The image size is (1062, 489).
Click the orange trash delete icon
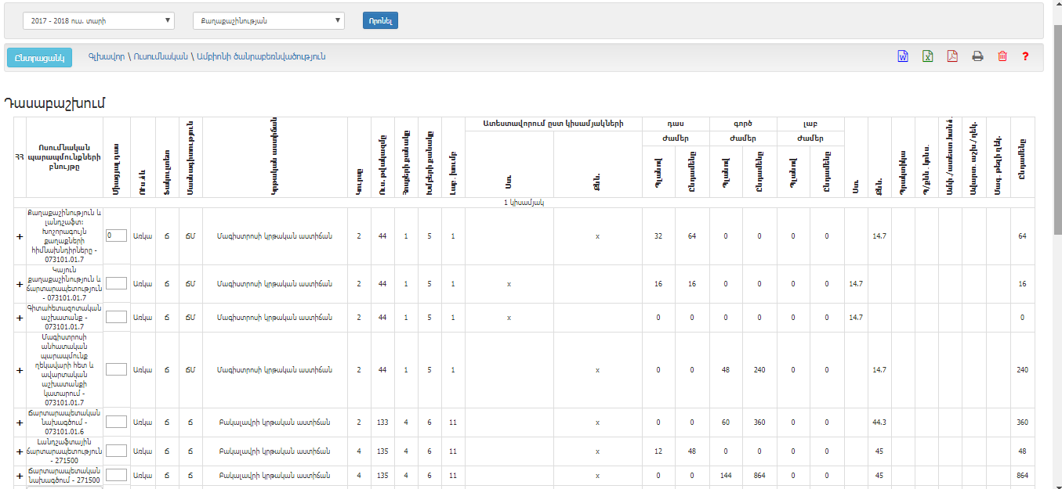1002,56
